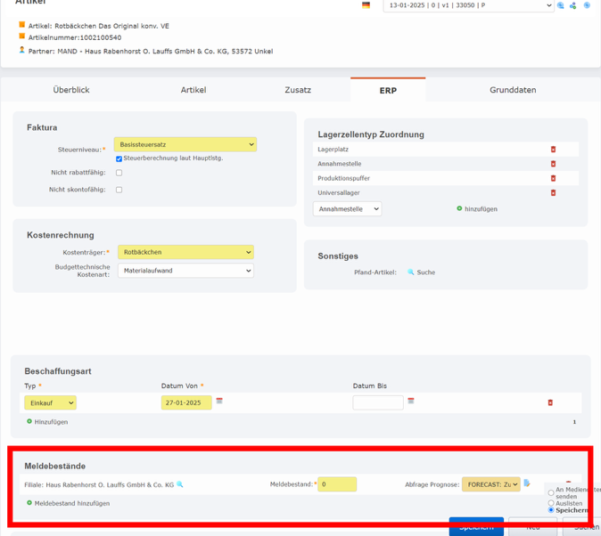Switch to the Artikel tab
The width and height of the screenshot is (601, 536).
click(x=193, y=90)
